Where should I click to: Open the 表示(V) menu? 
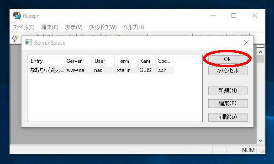coord(74,27)
